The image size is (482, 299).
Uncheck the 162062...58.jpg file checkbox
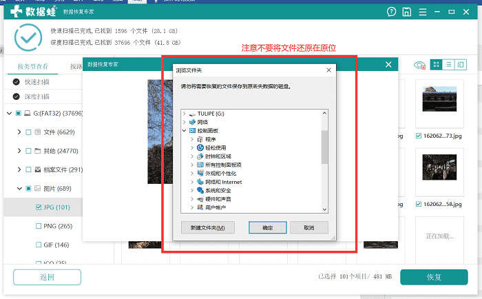419,204
